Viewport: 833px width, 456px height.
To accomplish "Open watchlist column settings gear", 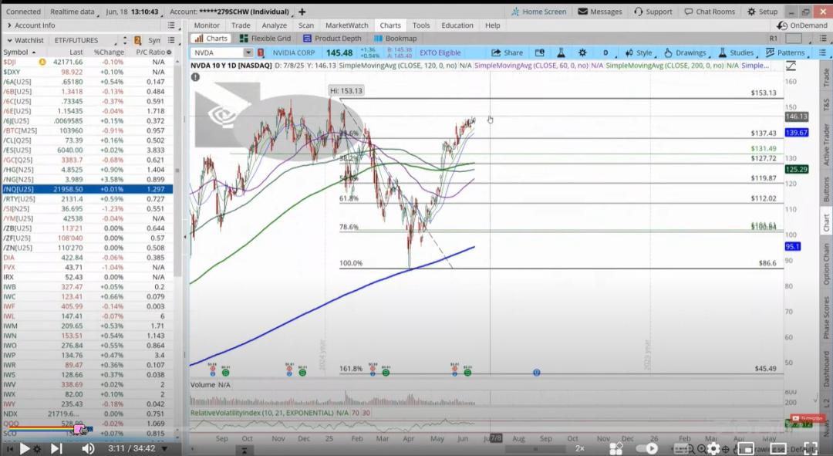I will (x=169, y=52).
